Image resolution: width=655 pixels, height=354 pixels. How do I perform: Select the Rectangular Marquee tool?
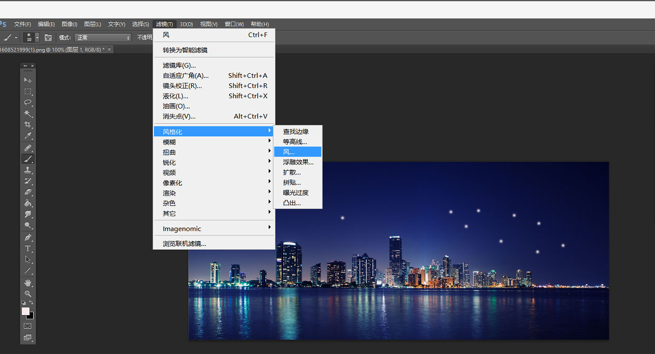(28, 91)
